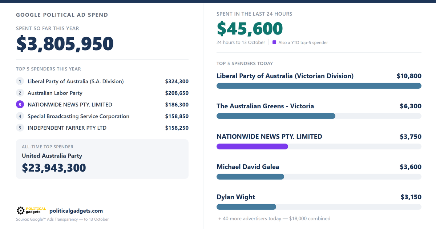Click the $6,300 daily amount

[411, 106]
